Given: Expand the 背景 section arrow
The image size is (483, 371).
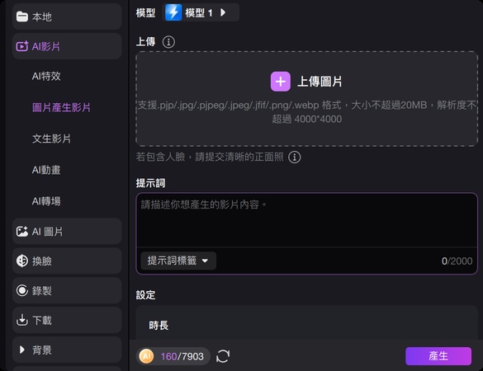Looking at the screenshot, I should (21, 350).
